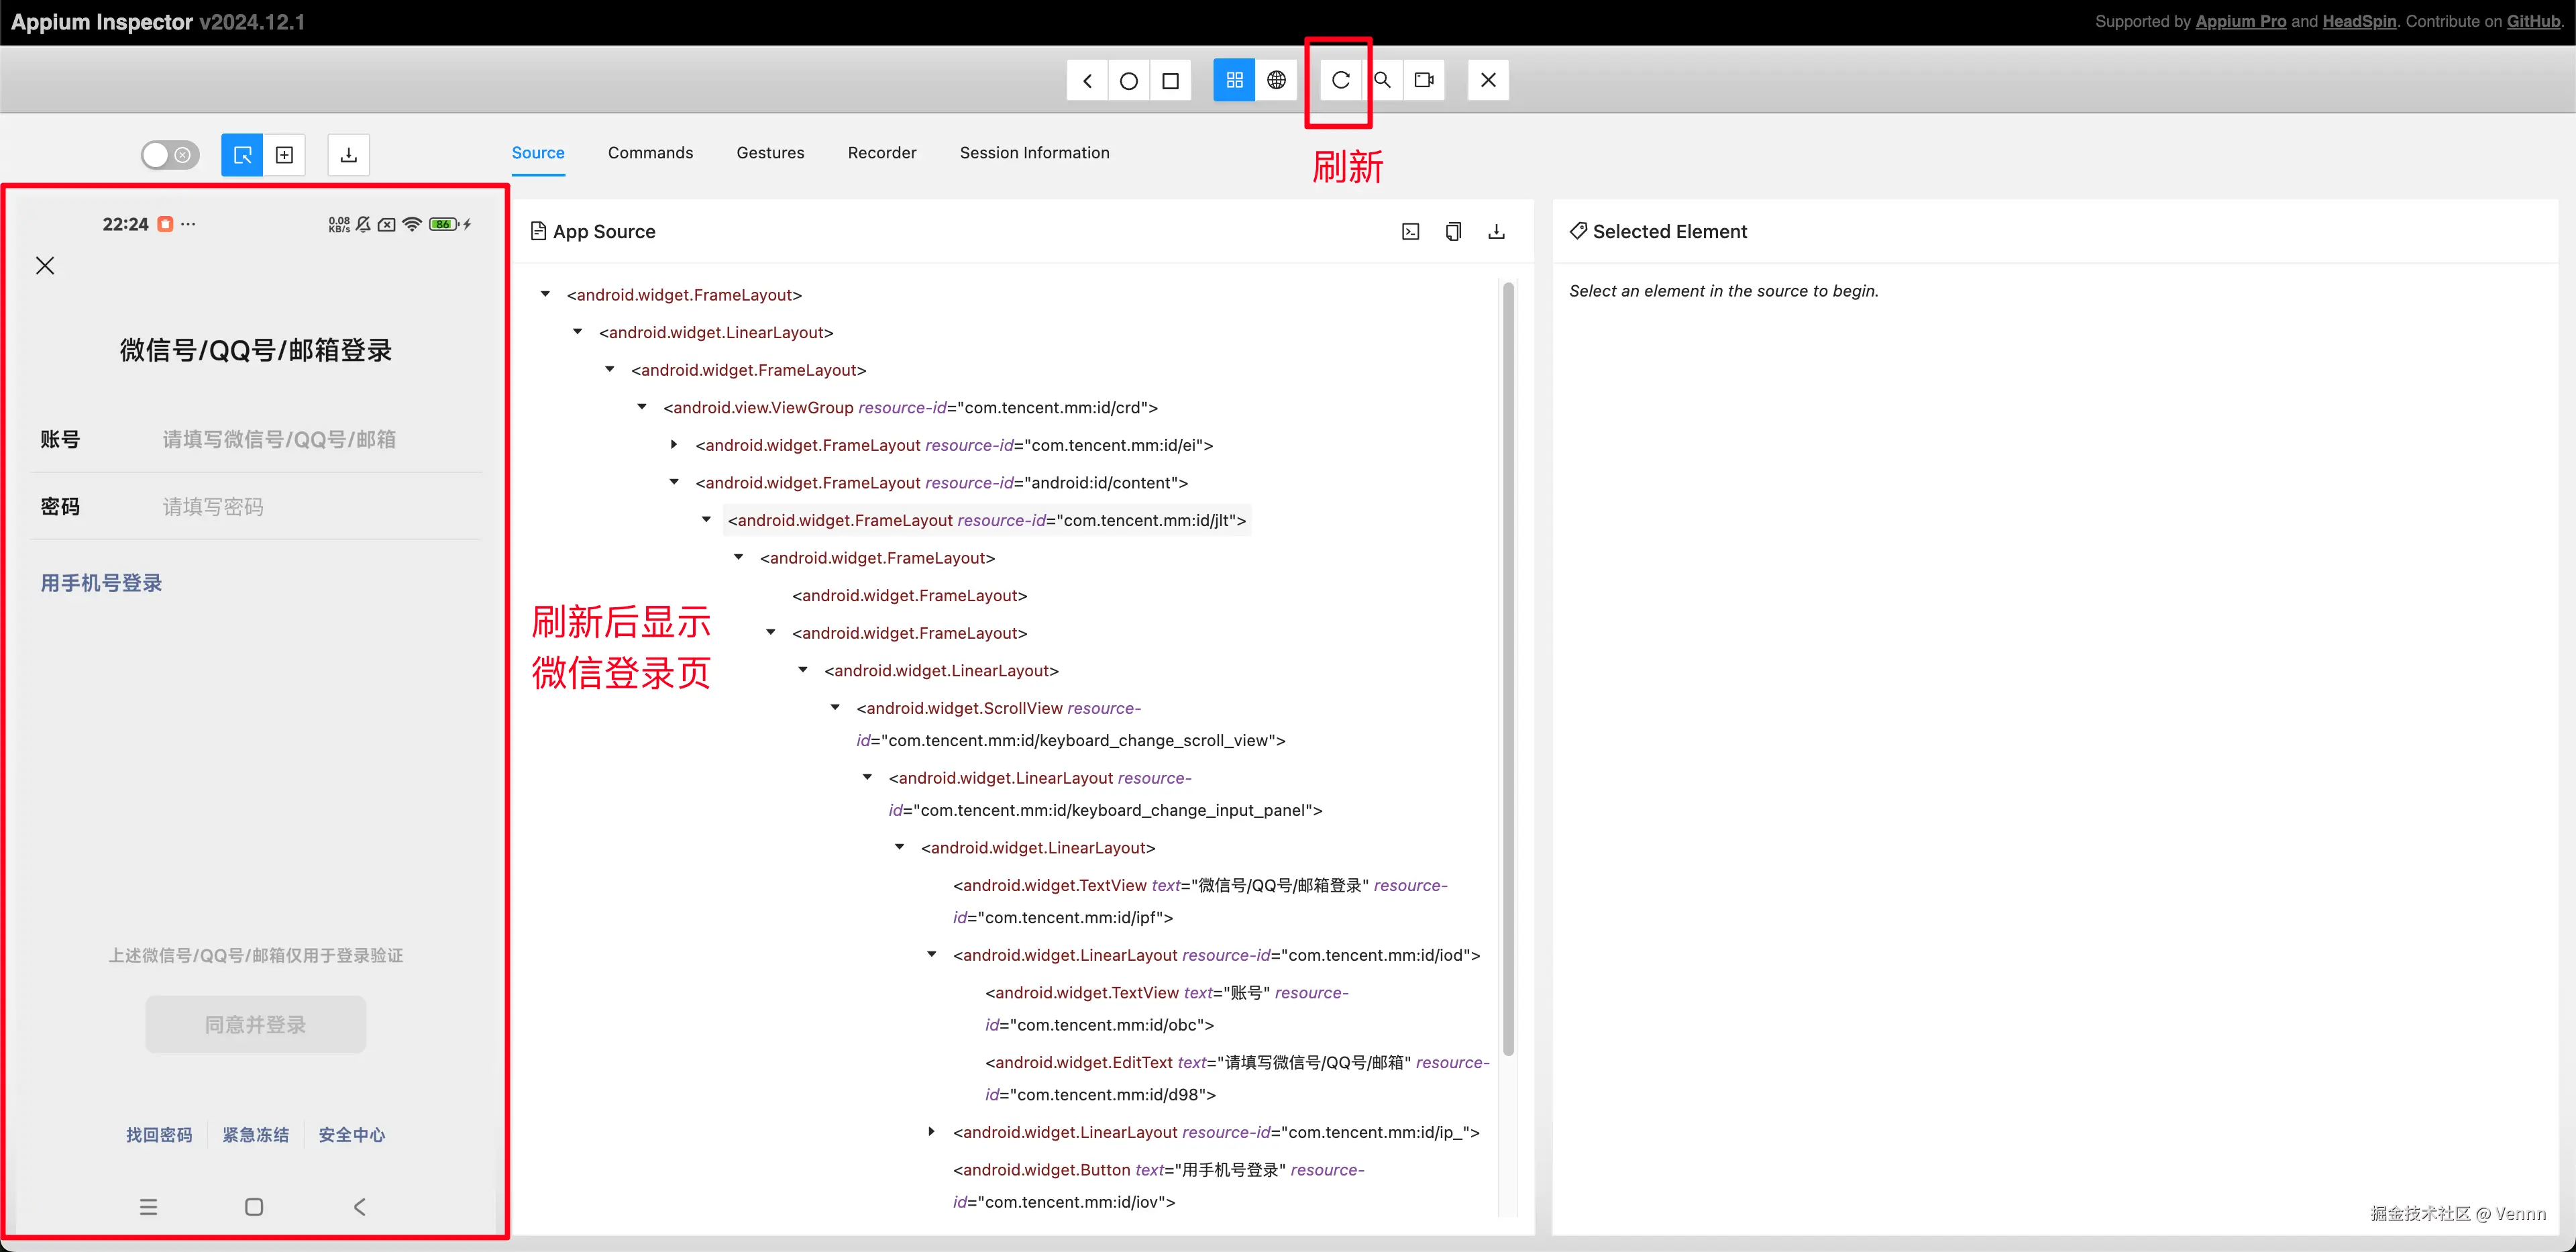Open the search for element magnifier

pos(1382,80)
